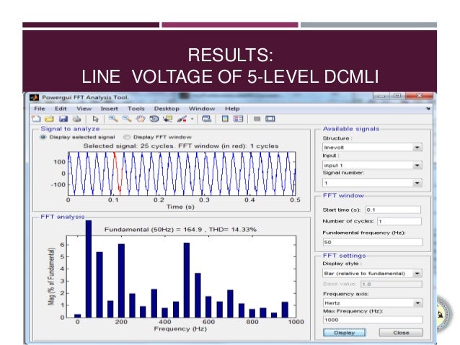Click the MATLAB logo in title bar
The image size is (460, 345).
[35, 97]
